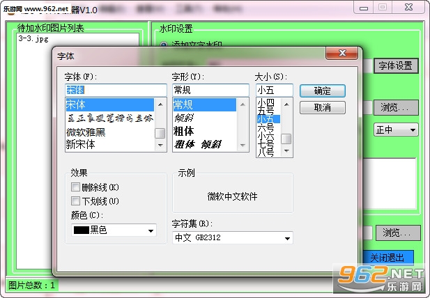Select 常规 in the font style list

point(205,104)
